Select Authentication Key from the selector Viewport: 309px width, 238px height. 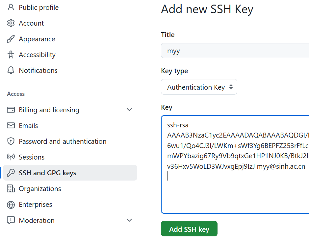pos(199,87)
